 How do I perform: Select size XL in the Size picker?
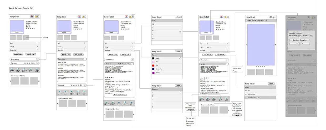coord(167,38)
